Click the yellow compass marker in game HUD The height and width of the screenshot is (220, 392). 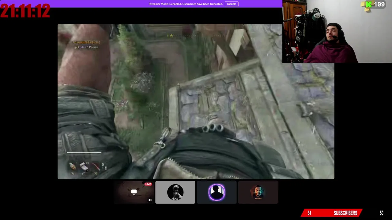click(171, 36)
